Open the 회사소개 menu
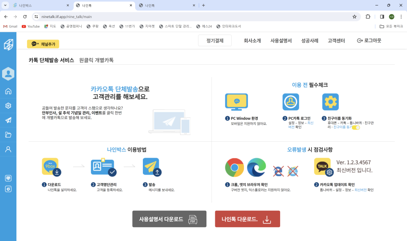407x241 pixels. pyautogui.click(x=252, y=41)
